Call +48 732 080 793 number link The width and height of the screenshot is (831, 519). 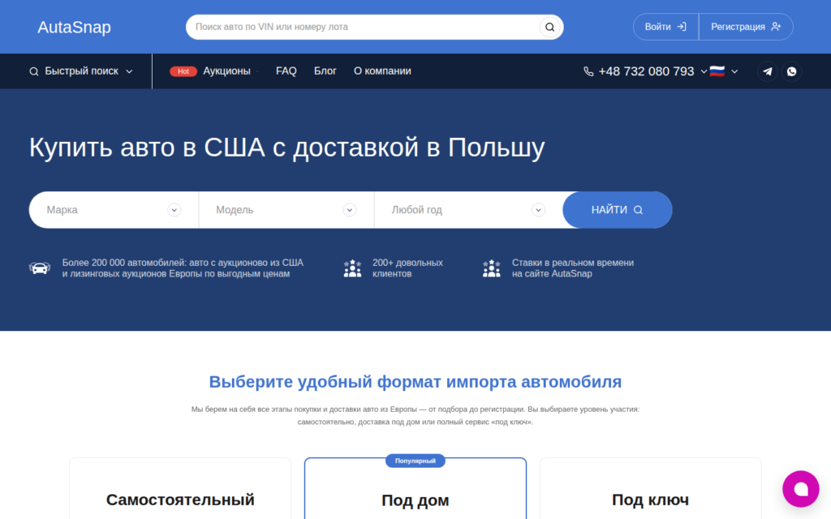pyautogui.click(x=646, y=71)
